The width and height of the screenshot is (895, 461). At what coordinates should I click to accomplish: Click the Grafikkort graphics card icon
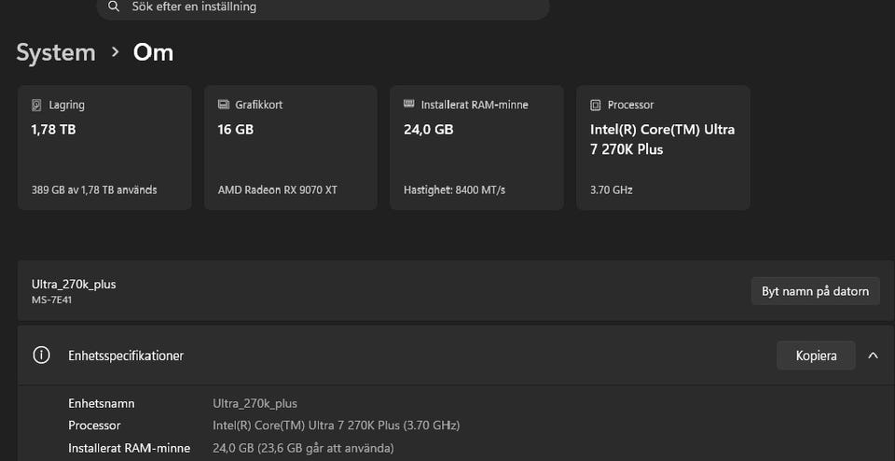pos(223,105)
